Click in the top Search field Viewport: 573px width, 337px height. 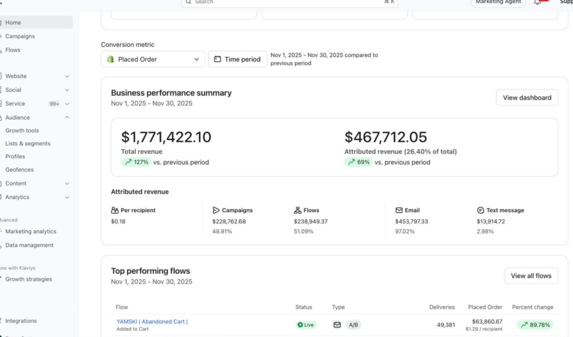pyautogui.click(x=288, y=2)
